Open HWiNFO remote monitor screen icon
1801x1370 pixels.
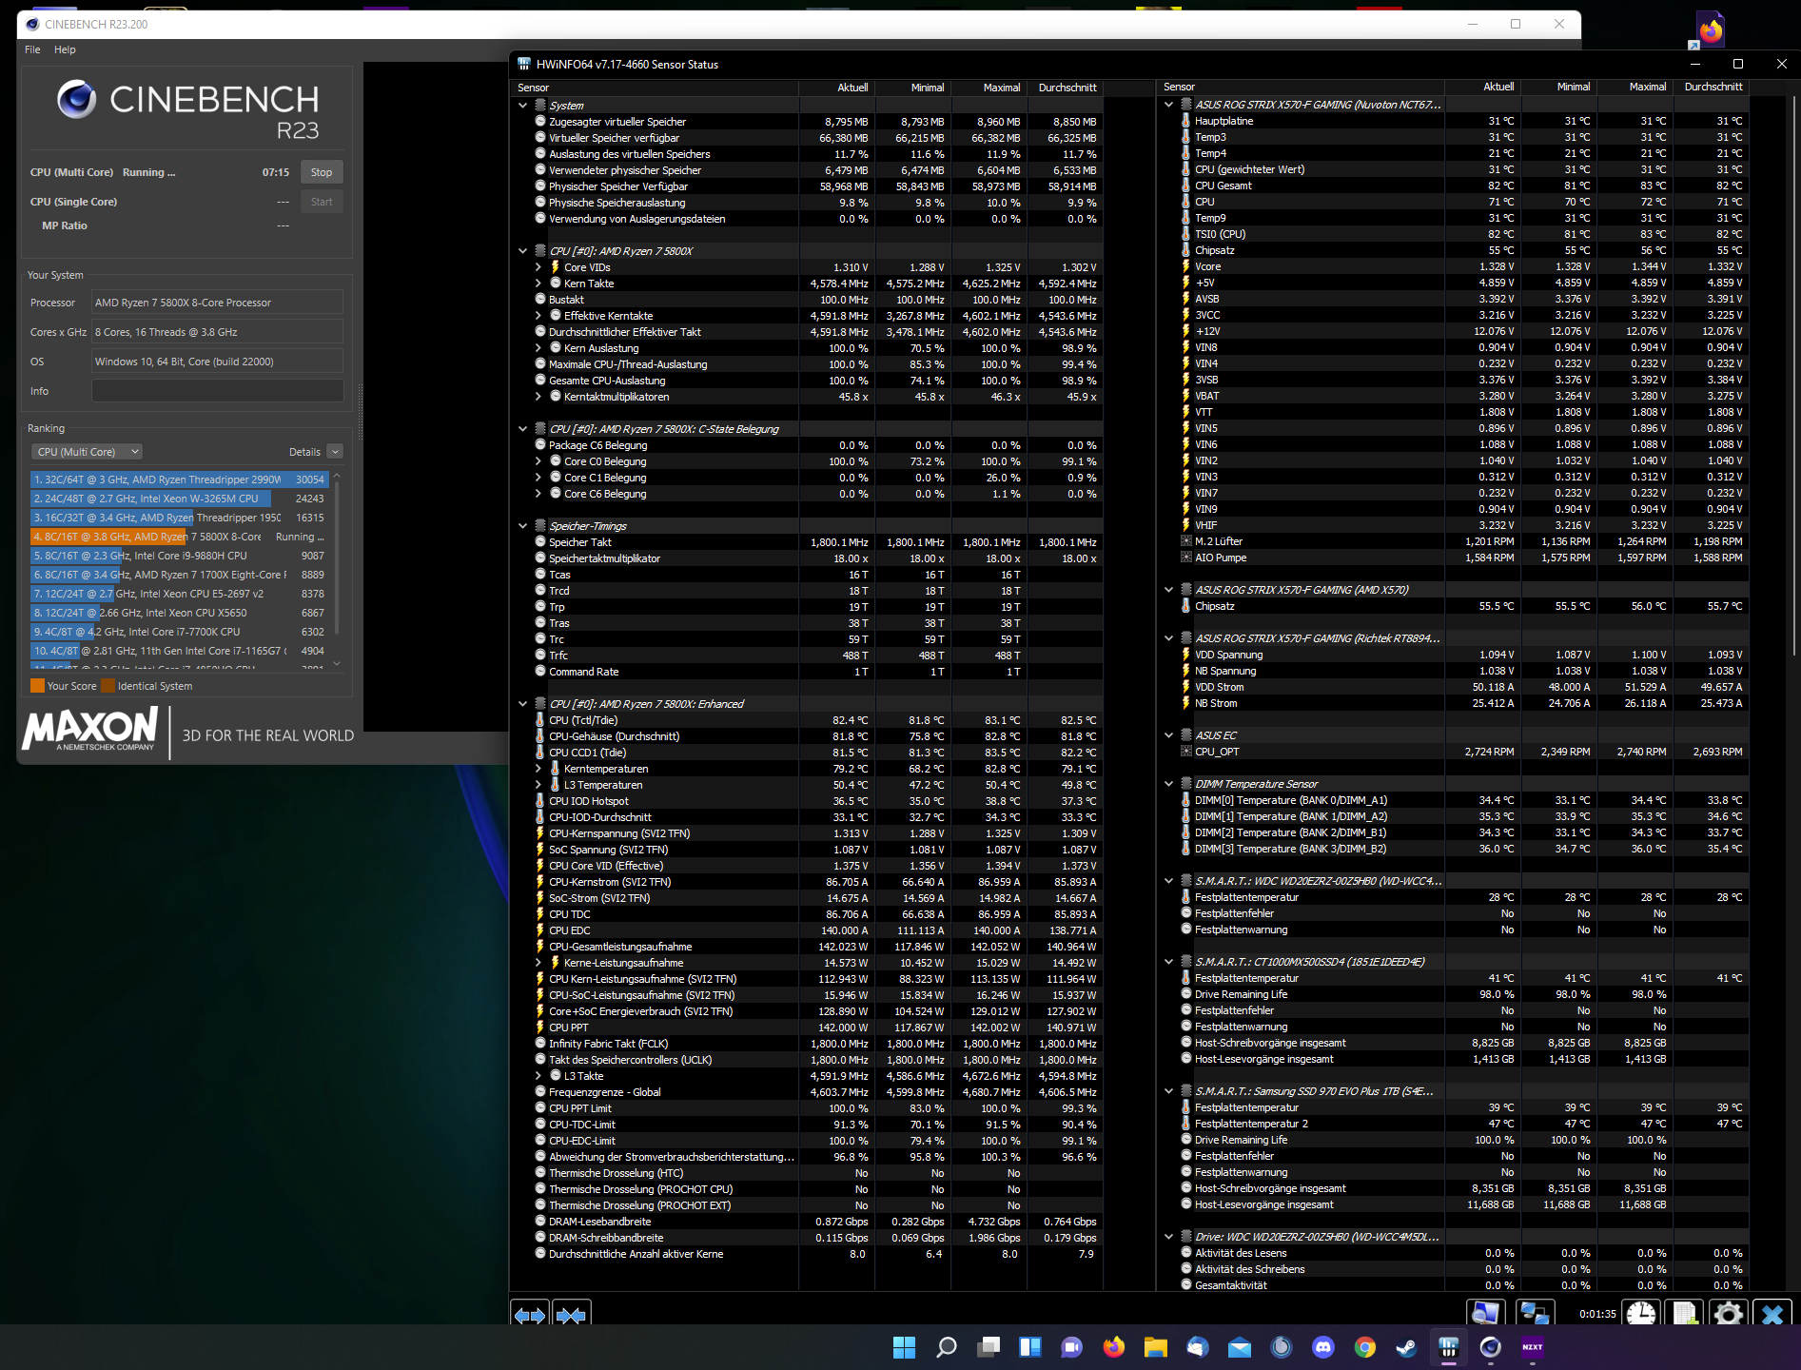point(1485,1314)
